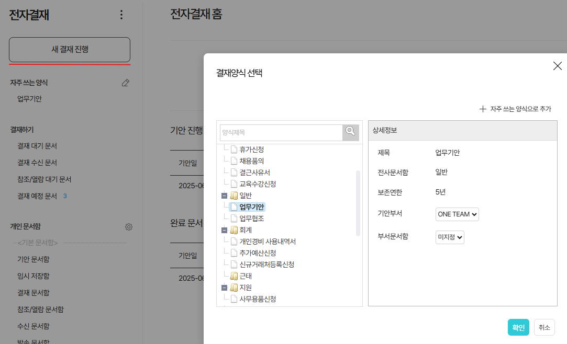Collapse the 일반 folder tree node
The image size is (567, 344).
[225, 196]
